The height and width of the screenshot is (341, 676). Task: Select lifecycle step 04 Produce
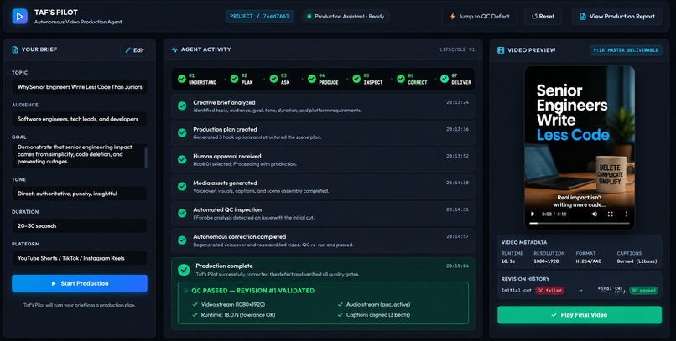pos(323,79)
